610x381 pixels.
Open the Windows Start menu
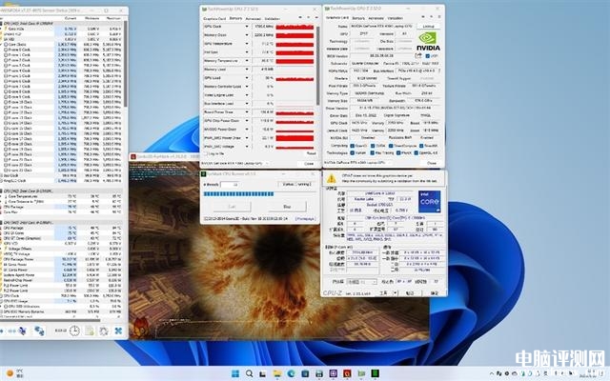[235, 373]
